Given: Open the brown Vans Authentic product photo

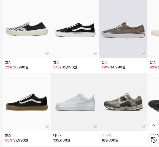Looking at the screenshot, I should (x=123, y=29).
